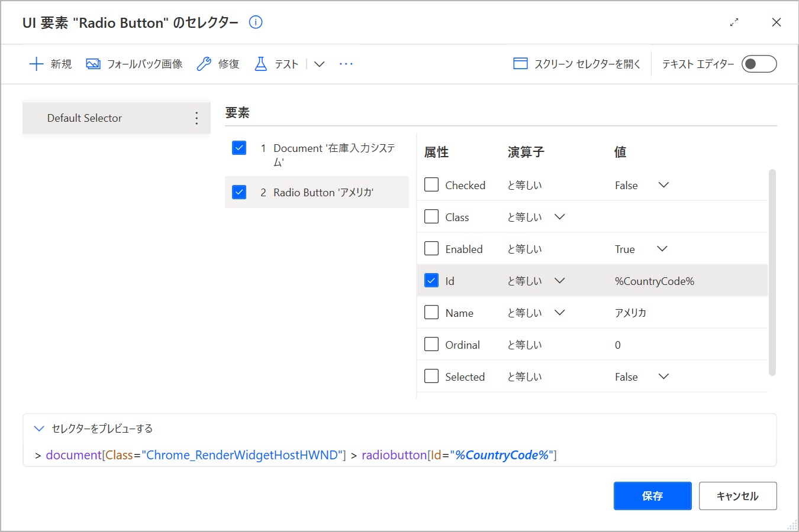The height and width of the screenshot is (532, 799).
Task: Click the 演算子 column header
Action: coord(526,152)
